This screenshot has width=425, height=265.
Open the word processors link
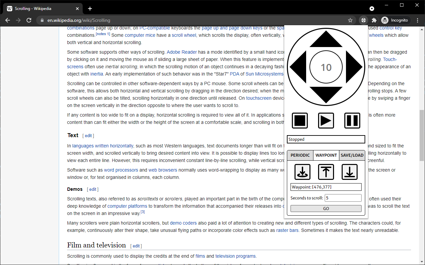121,170
